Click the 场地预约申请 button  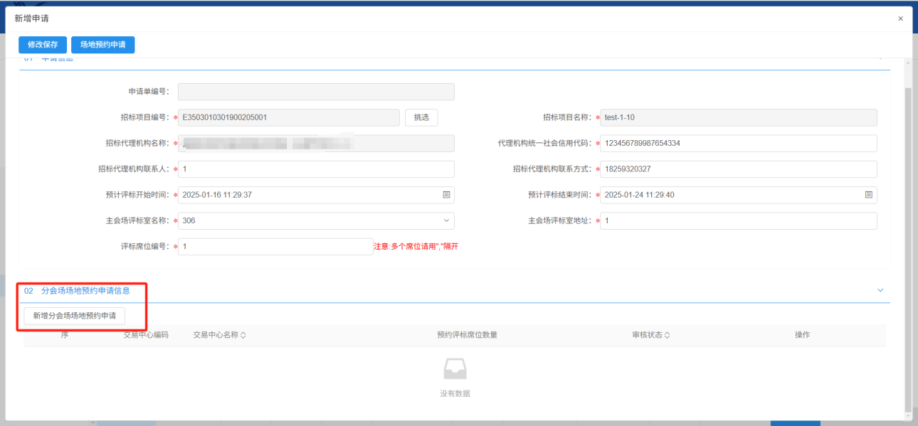pyautogui.click(x=102, y=45)
